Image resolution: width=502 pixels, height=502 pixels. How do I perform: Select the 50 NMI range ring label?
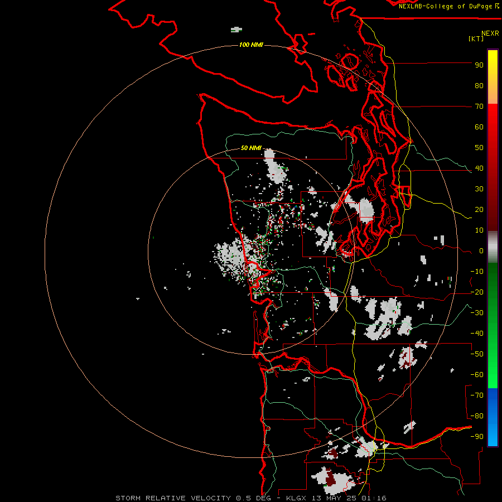tap(251, 148)
